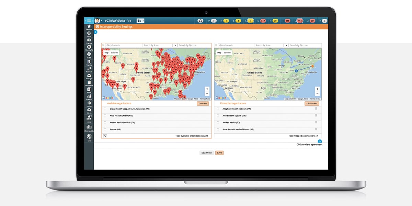Open the Menu sidebar icon
This screenshot has height=206, width=412.
coord(89,34)
